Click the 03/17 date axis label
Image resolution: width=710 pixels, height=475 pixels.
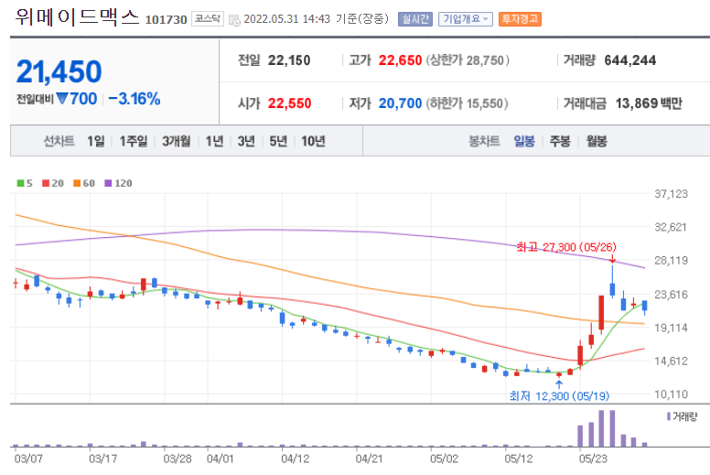(102, 459)
